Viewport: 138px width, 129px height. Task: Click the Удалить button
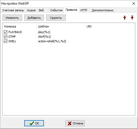click(56, 18)
